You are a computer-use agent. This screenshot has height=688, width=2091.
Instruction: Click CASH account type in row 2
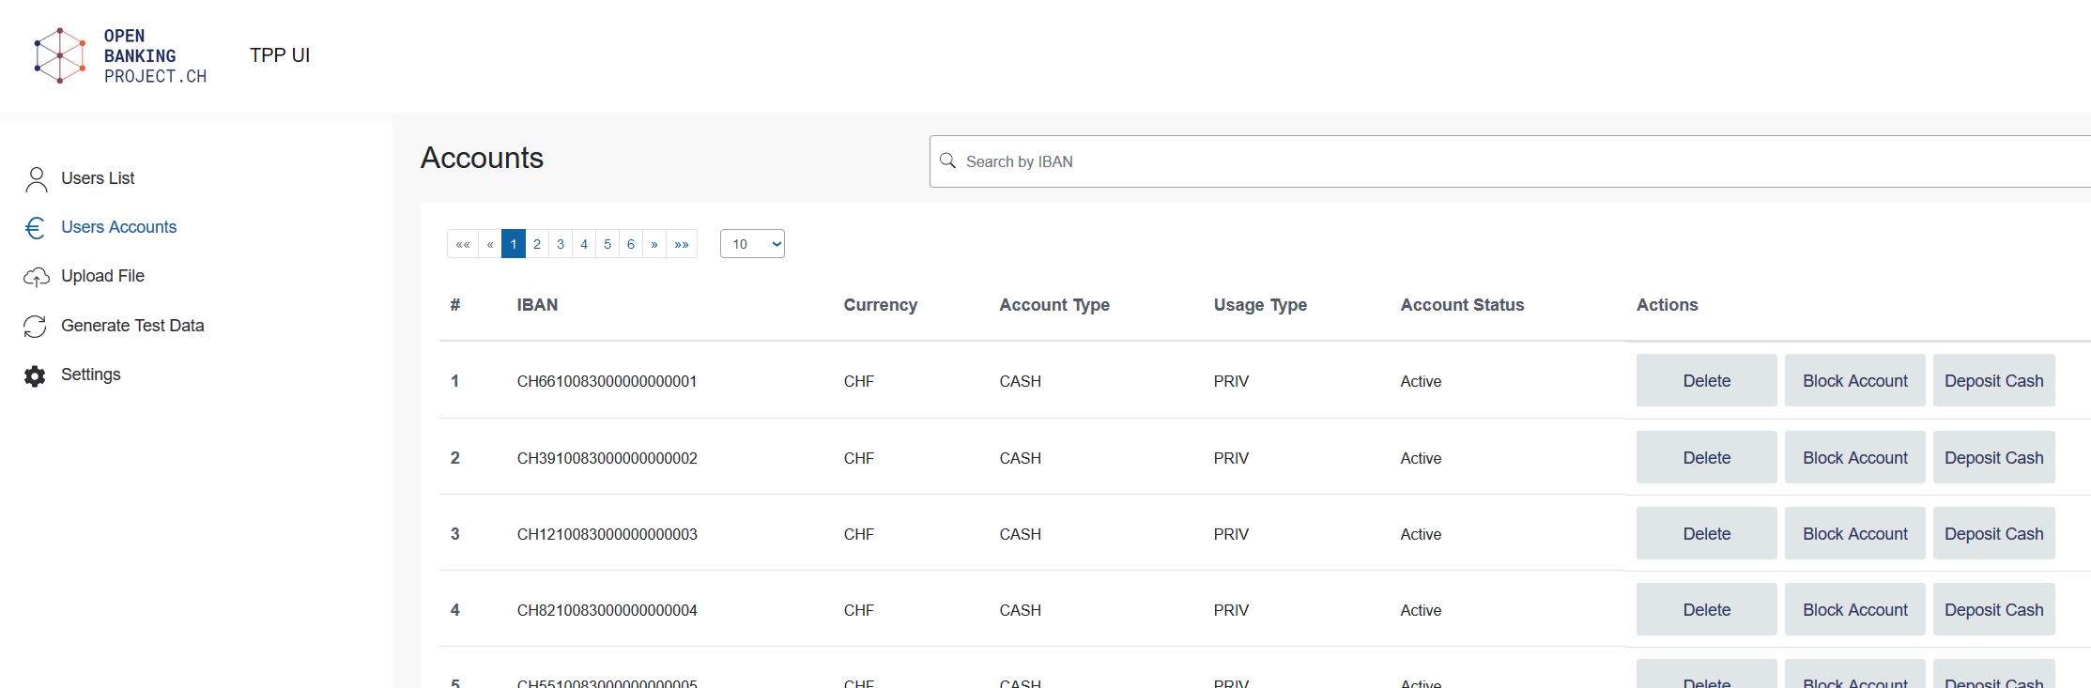(x=1020, y=458)
